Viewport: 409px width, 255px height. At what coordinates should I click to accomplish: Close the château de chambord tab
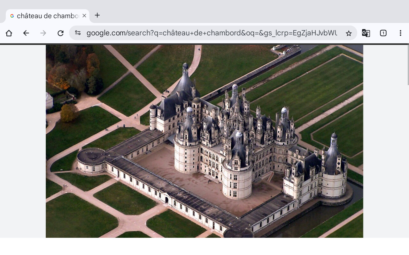click(x=84, y=16)
